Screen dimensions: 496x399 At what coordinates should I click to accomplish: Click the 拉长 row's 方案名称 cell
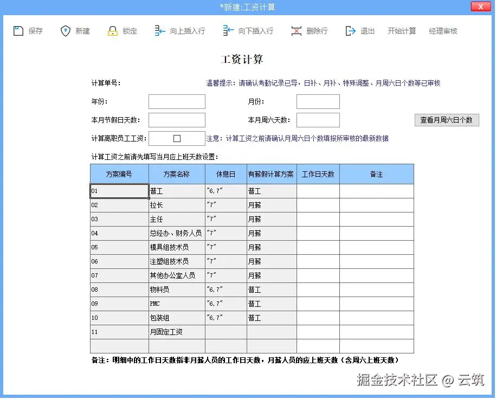(177, 205)
